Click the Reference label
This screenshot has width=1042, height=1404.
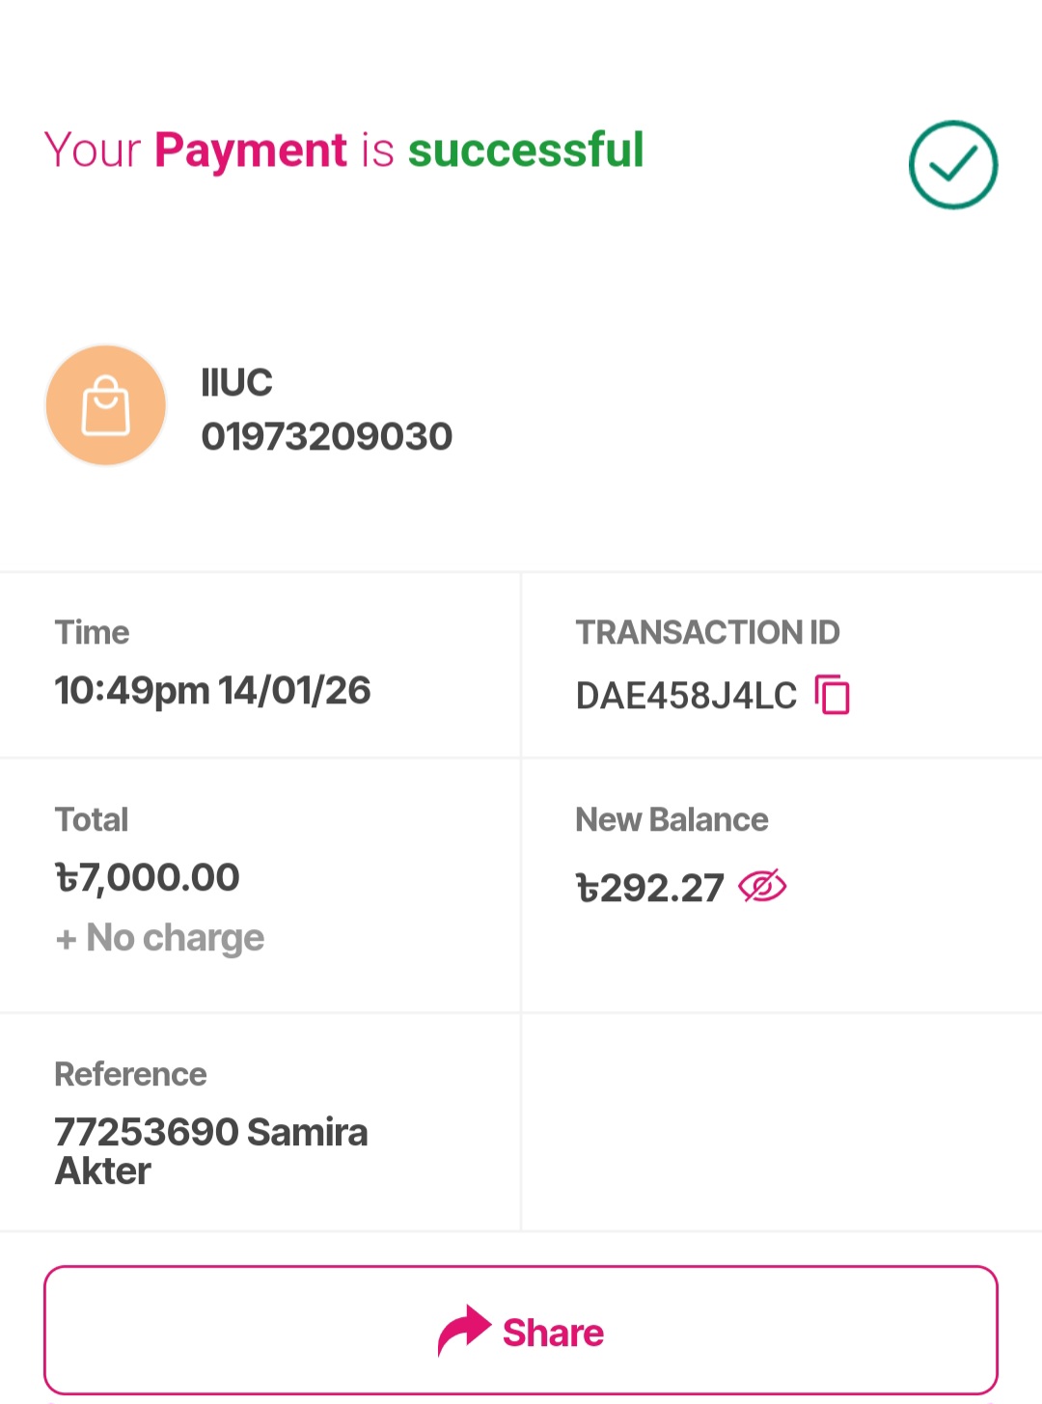[x=130, y=1074]
